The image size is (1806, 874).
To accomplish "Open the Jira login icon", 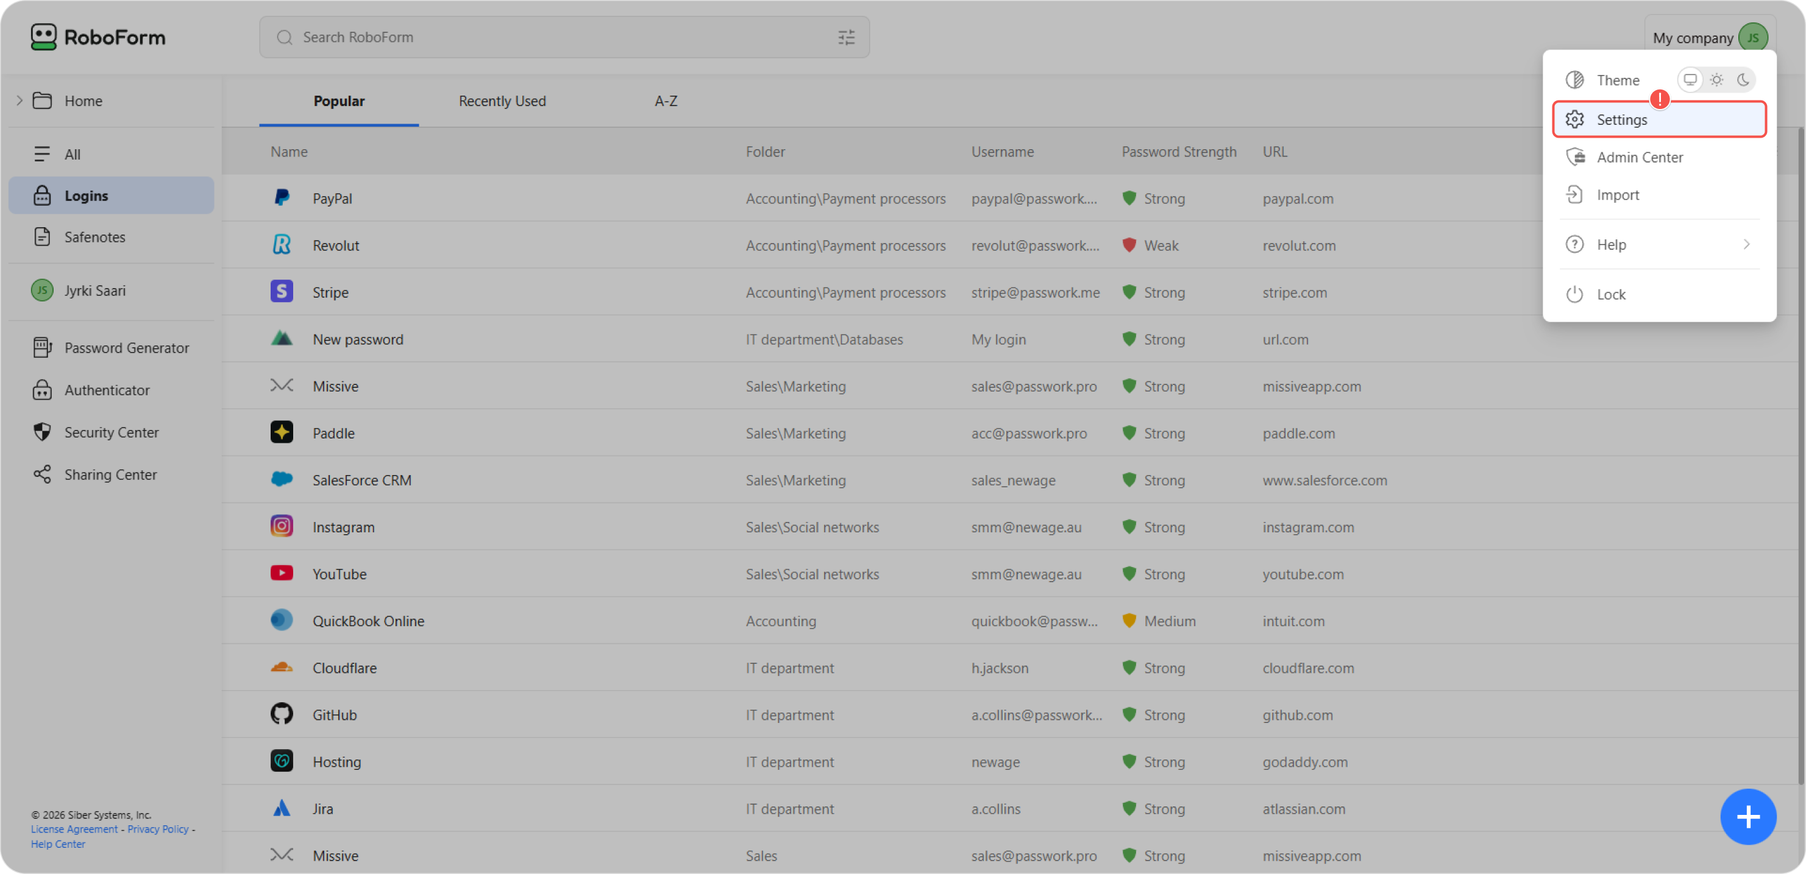I will (282, 808).
